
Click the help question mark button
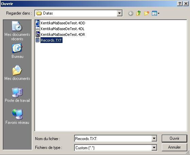pos(180,4)
